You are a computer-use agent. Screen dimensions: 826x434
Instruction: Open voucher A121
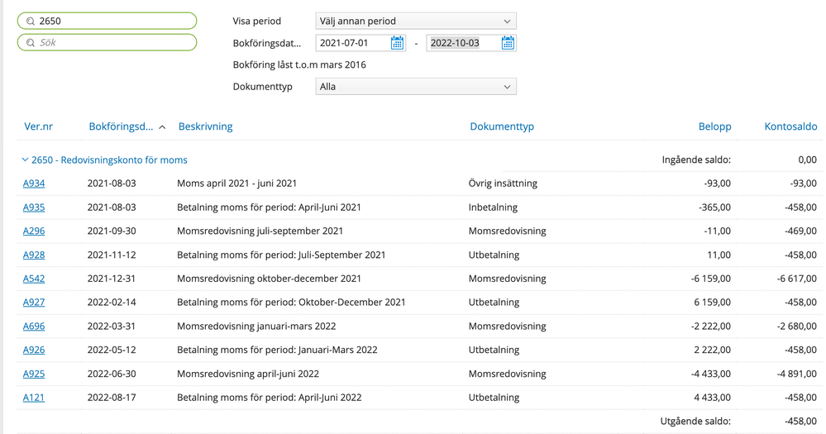34,398
